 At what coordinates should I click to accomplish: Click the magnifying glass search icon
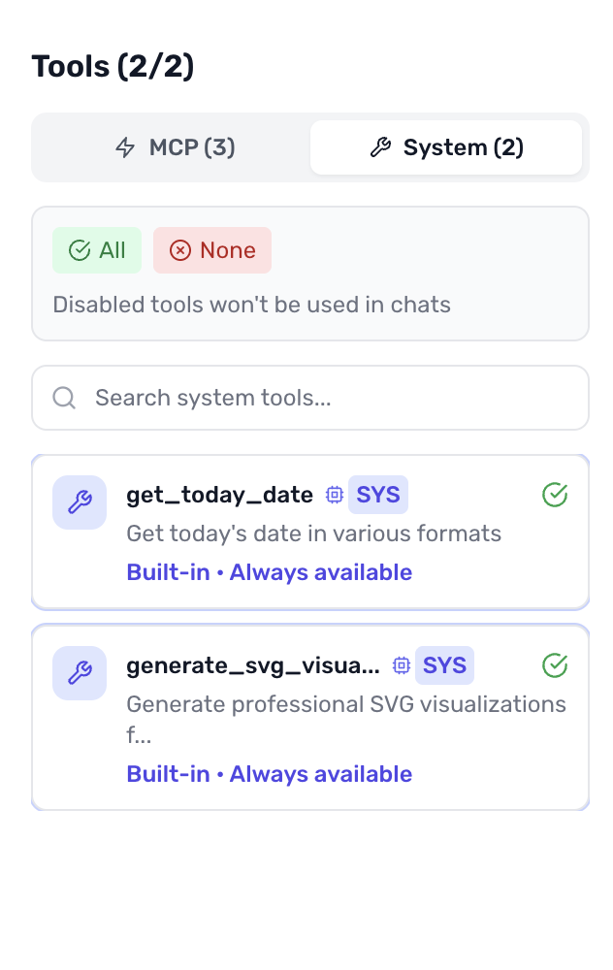(x=63, y=398)
